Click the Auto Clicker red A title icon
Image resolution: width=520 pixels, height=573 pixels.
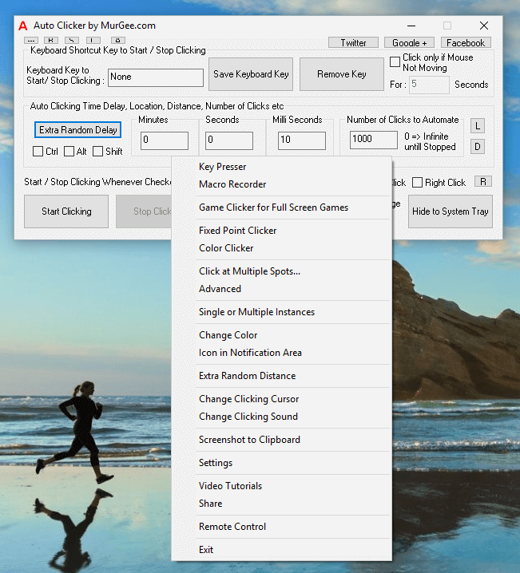pos(23,26)
